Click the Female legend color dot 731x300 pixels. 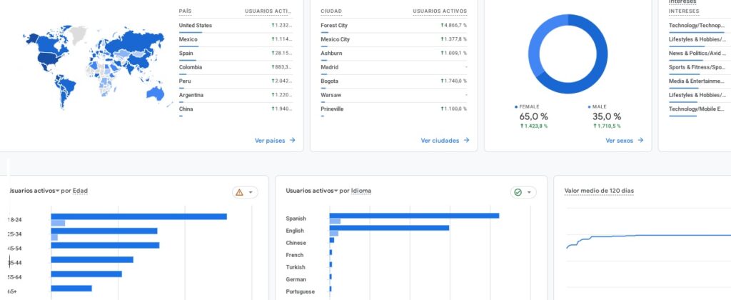(x=516, y=106)
